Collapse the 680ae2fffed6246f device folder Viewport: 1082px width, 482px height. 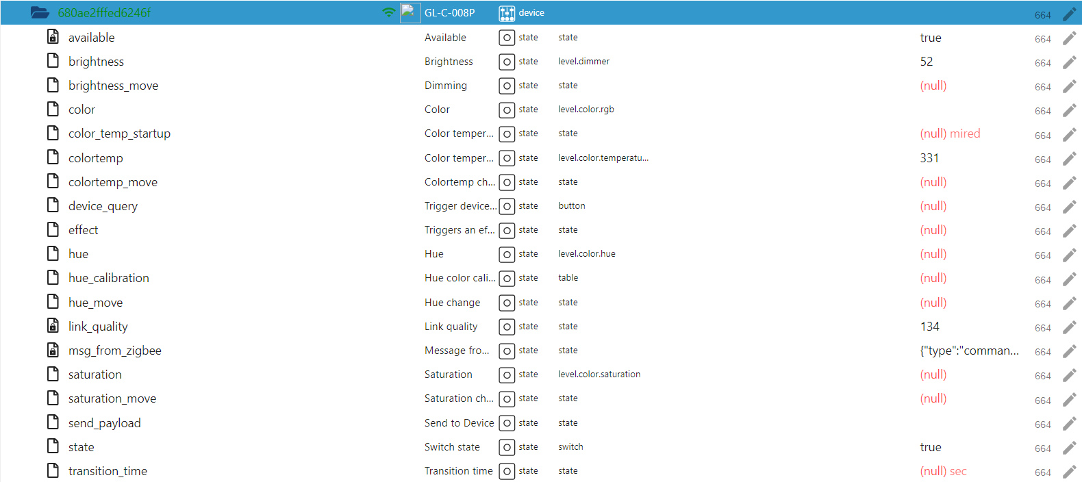coord(40,13)
